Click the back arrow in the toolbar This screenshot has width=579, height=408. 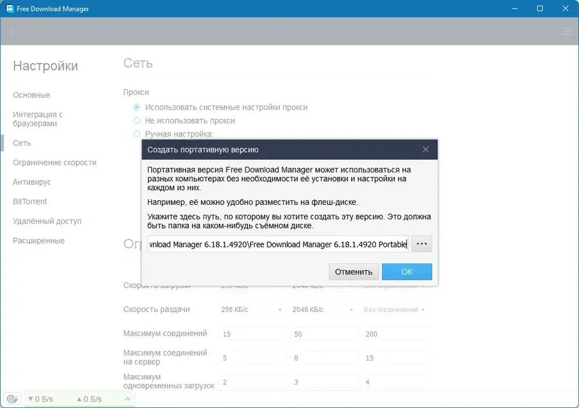(x=12, y=32)
